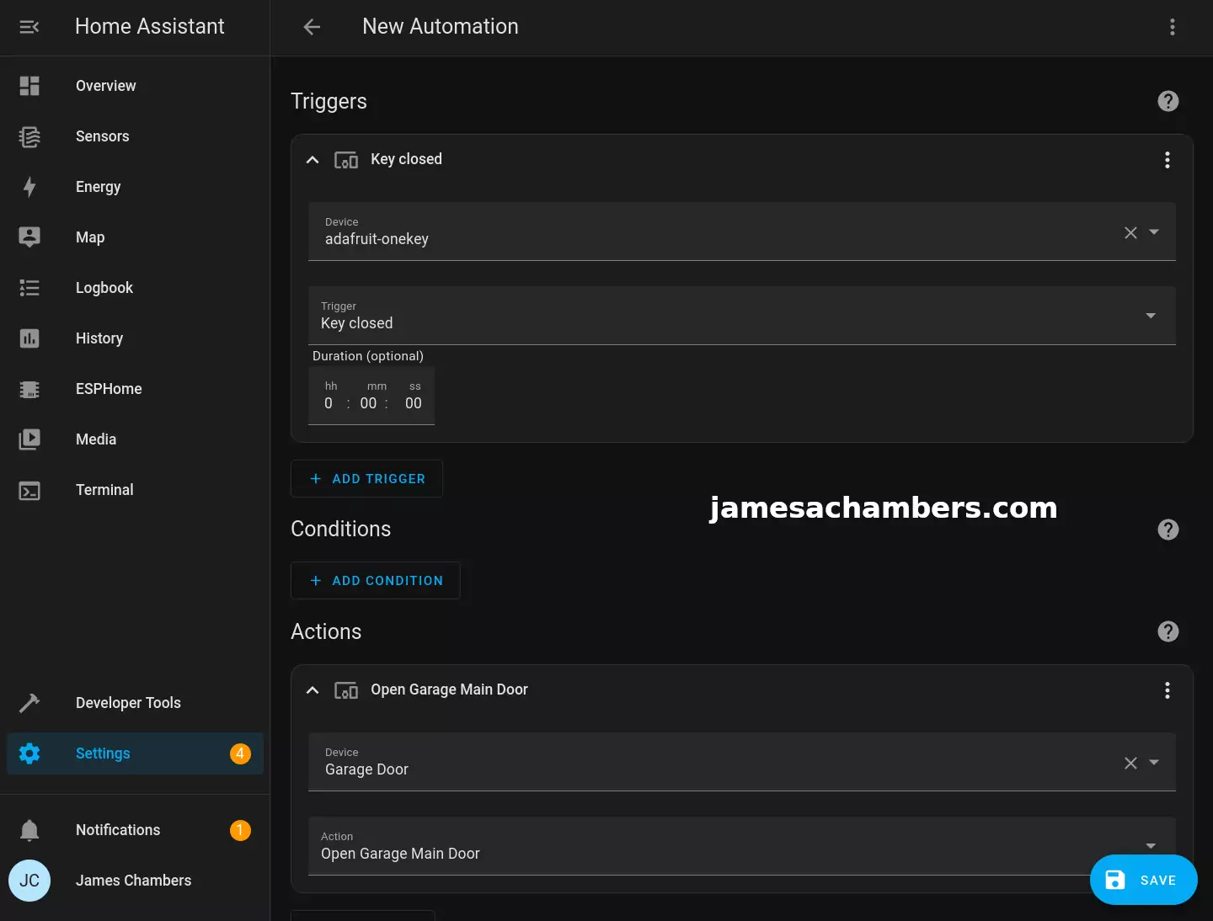This screenshot has height=921, width=1213.
Task: Open the Garage Door device dropdown
Action: [1154, 762]
